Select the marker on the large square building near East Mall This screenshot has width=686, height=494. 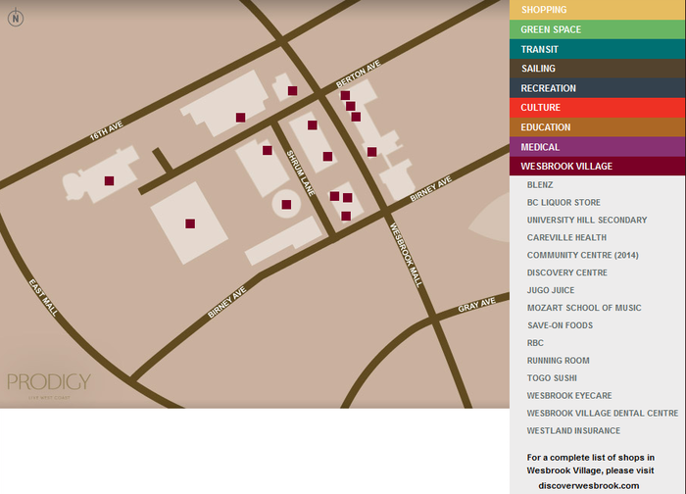click(190, 223)
